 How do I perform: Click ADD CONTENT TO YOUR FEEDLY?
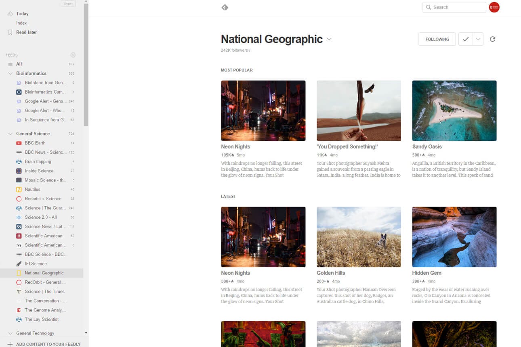click(48, 344)
